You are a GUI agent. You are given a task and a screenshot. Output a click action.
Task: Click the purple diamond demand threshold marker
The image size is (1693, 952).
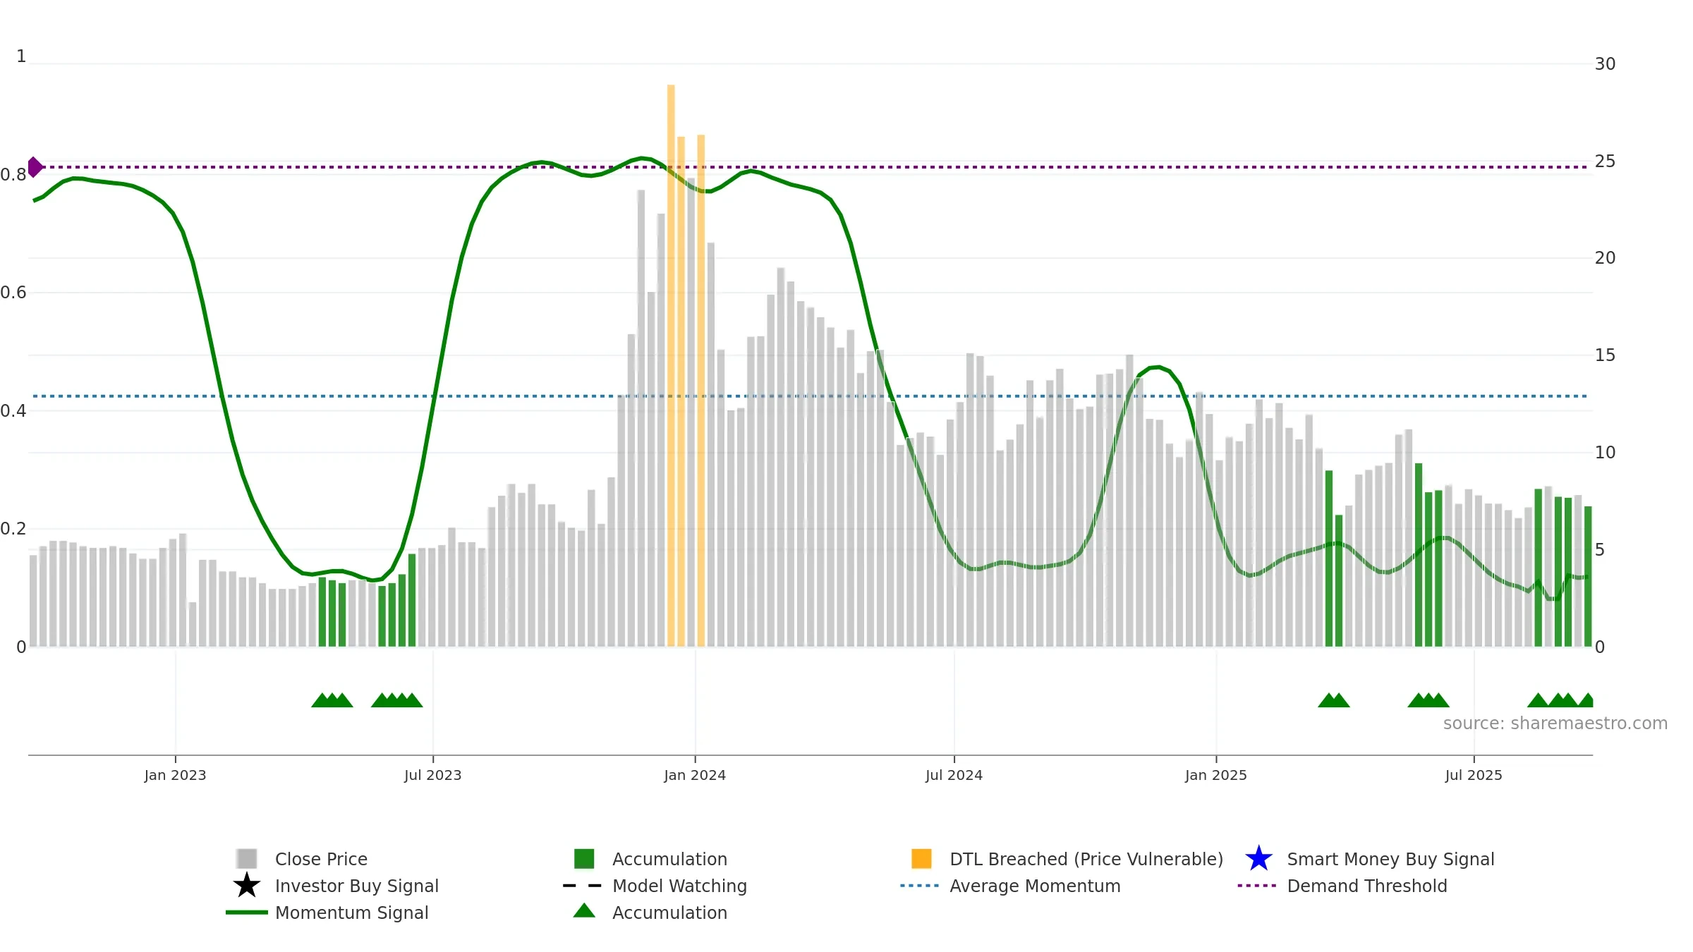35,167
